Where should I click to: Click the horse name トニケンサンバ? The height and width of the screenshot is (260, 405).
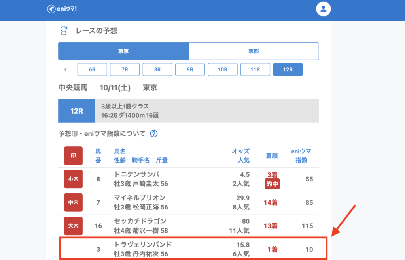137,174
